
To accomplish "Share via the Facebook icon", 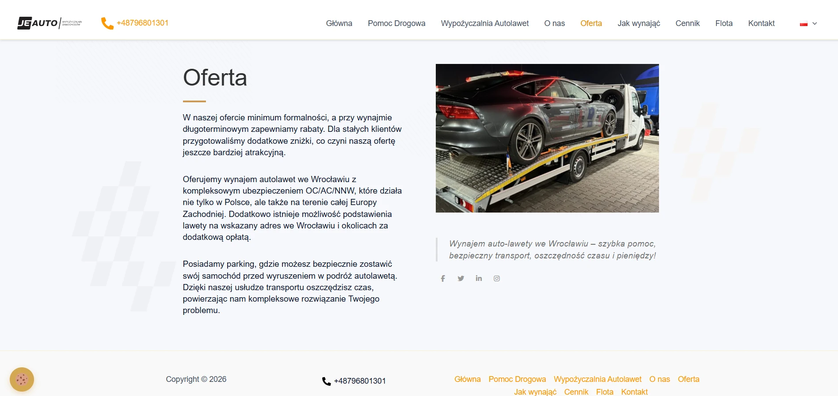I will tap(443, 278).
